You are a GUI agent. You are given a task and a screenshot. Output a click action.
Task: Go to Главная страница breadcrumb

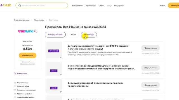tap(22, 20)
